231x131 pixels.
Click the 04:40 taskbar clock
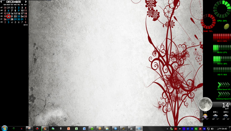pyautogui.click(x=222, y=129)
